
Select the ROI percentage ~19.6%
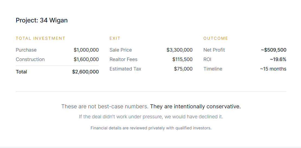tap(278, 59)
